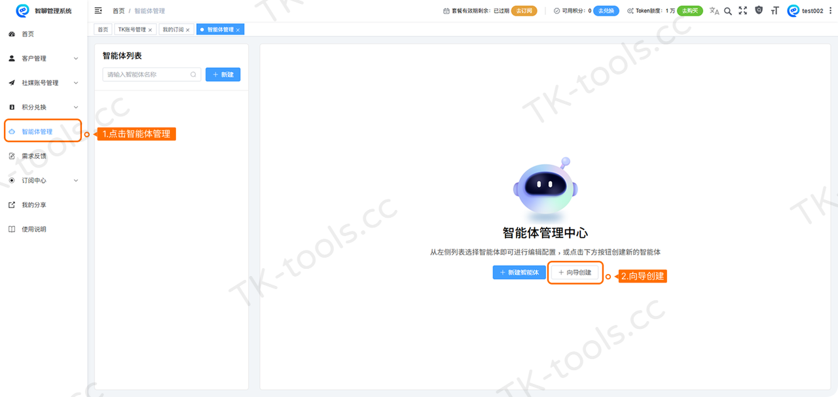Click the green 去购买 button

coord(690,11)
